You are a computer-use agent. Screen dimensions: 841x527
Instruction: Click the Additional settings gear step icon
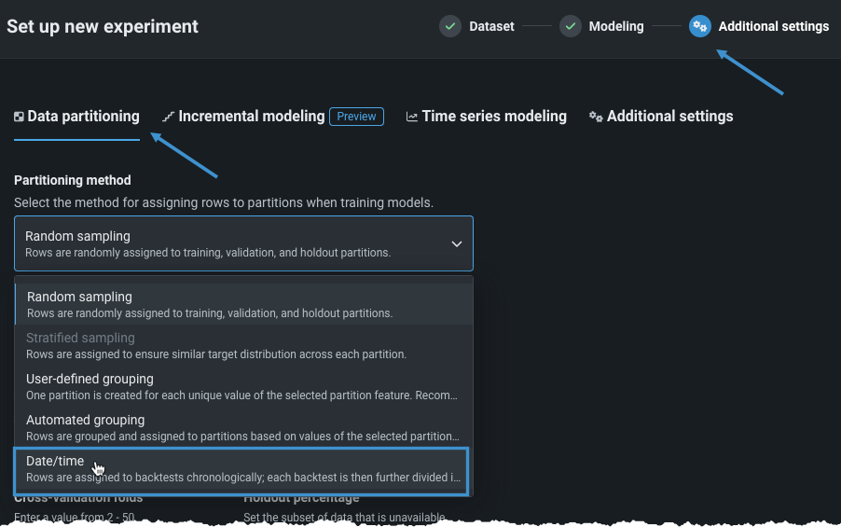click(699, 26)
